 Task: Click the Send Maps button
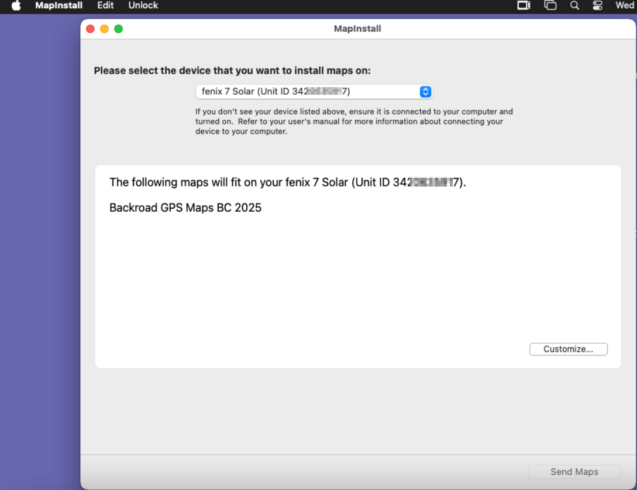pos(574,472)
